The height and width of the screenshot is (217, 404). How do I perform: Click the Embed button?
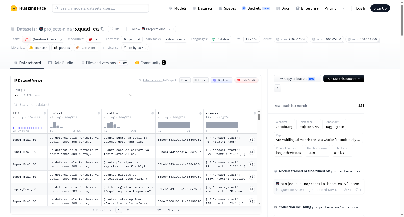(x=201, y=80)
